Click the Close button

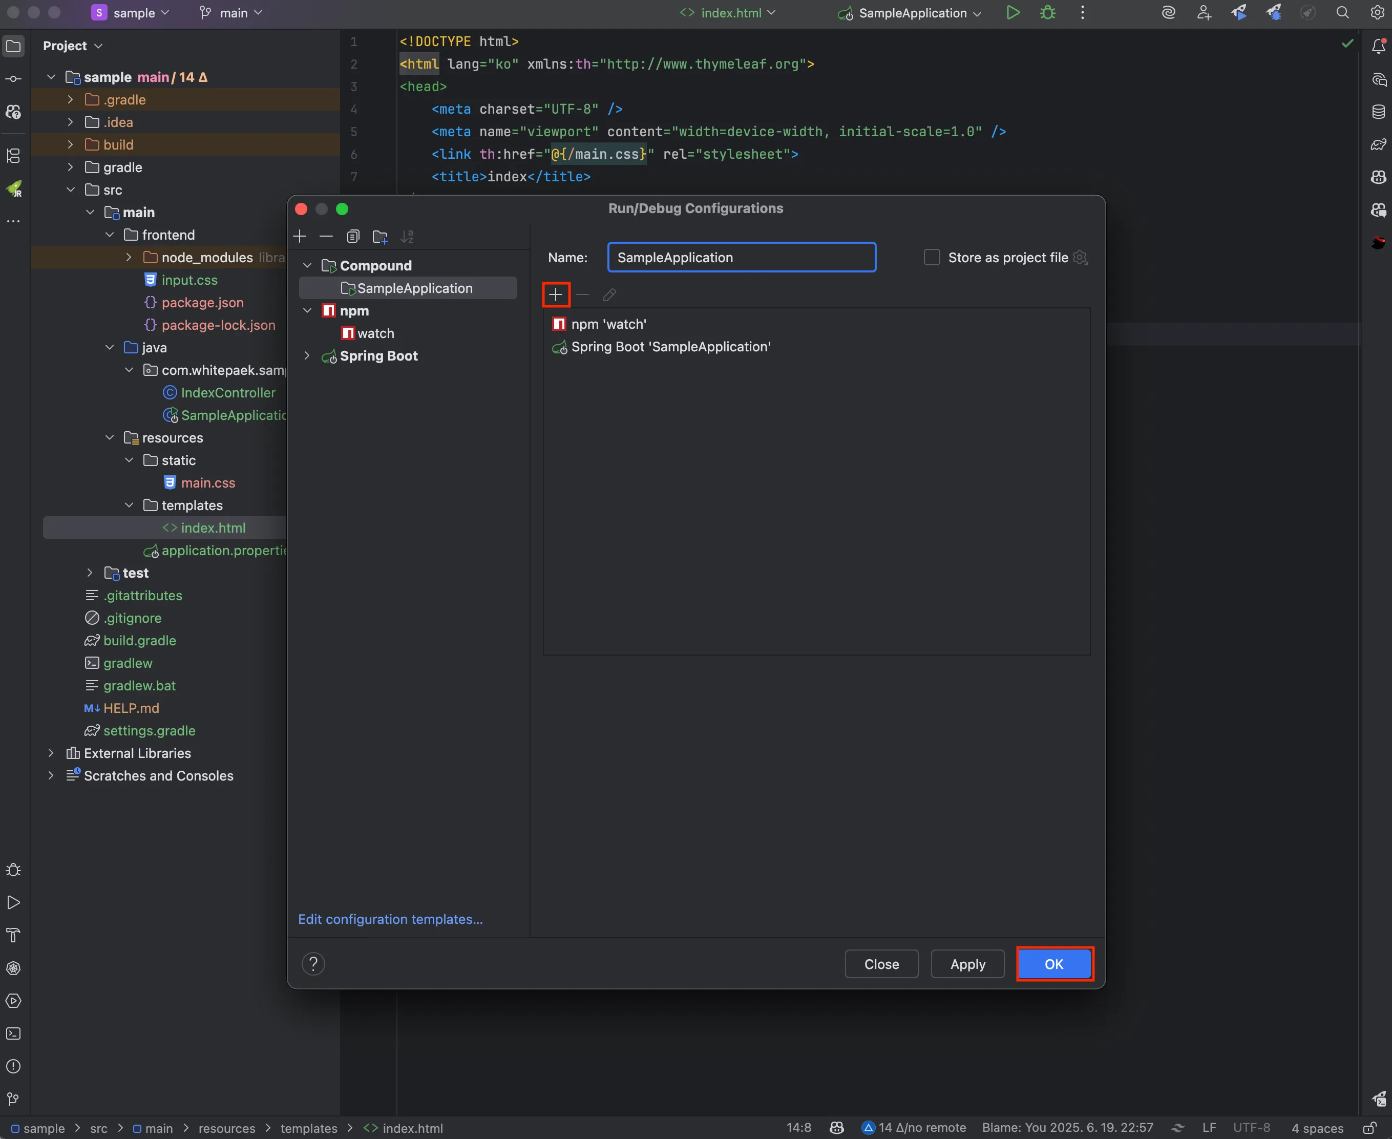click(x=881, y=964)
